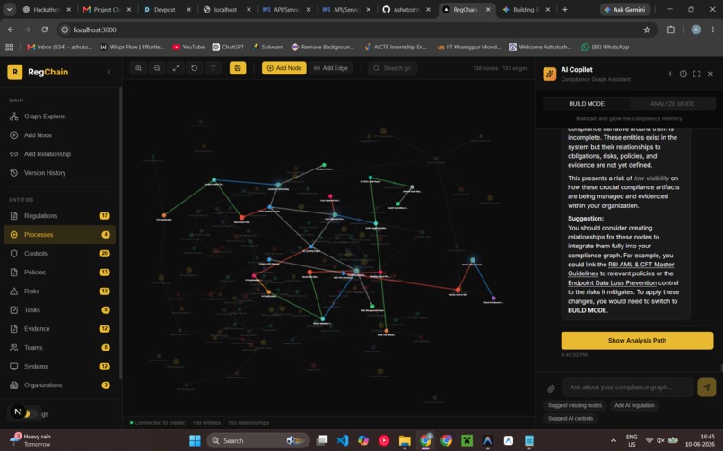This screenshot has width=723, height=451.
Task: Zoom in on the graph canvas
Action: (x=138, y=68)
